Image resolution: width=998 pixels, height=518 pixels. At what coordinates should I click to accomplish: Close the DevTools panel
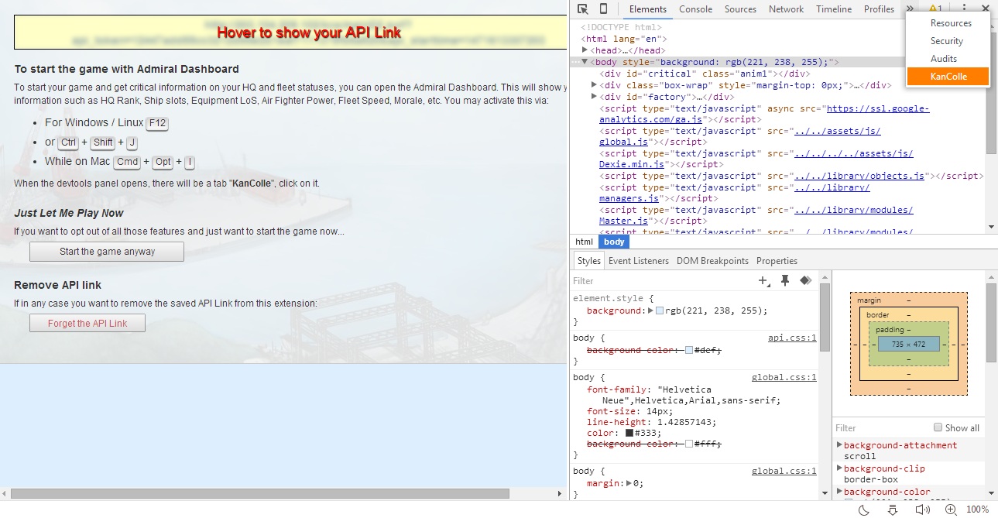click(x=986, y=9)
